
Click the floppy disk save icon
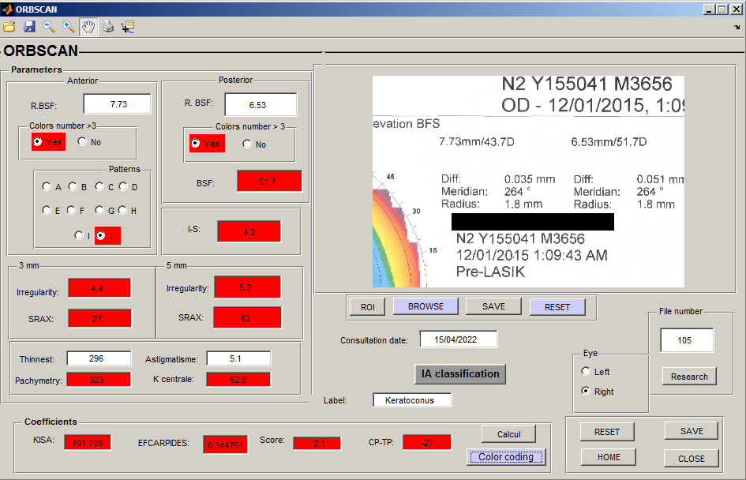29,27
